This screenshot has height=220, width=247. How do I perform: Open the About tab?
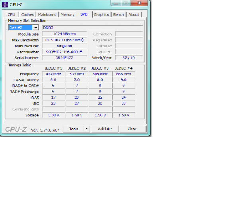pos(134,14)
